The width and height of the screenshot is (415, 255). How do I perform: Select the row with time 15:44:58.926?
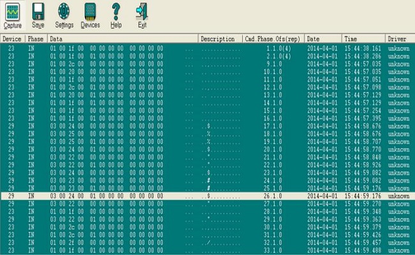click(207, 165)
